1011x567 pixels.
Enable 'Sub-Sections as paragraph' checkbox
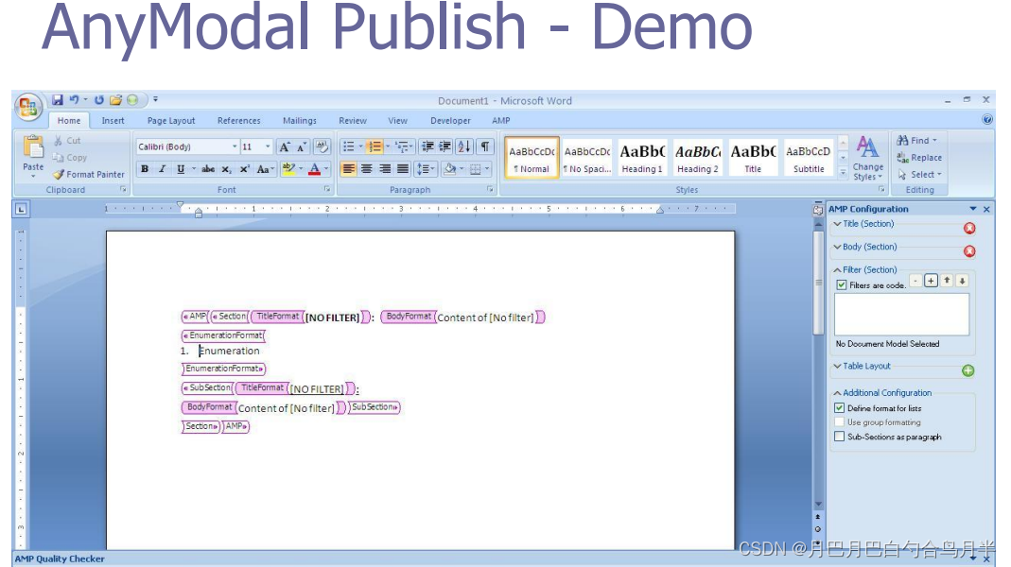coord(840,437)
